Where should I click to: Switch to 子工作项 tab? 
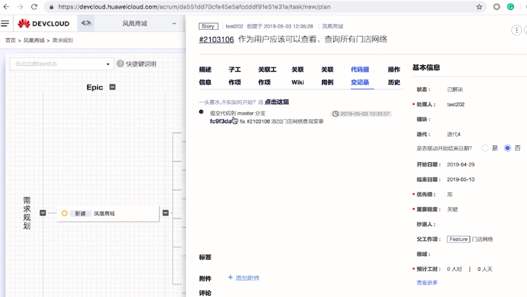(235, 76)
